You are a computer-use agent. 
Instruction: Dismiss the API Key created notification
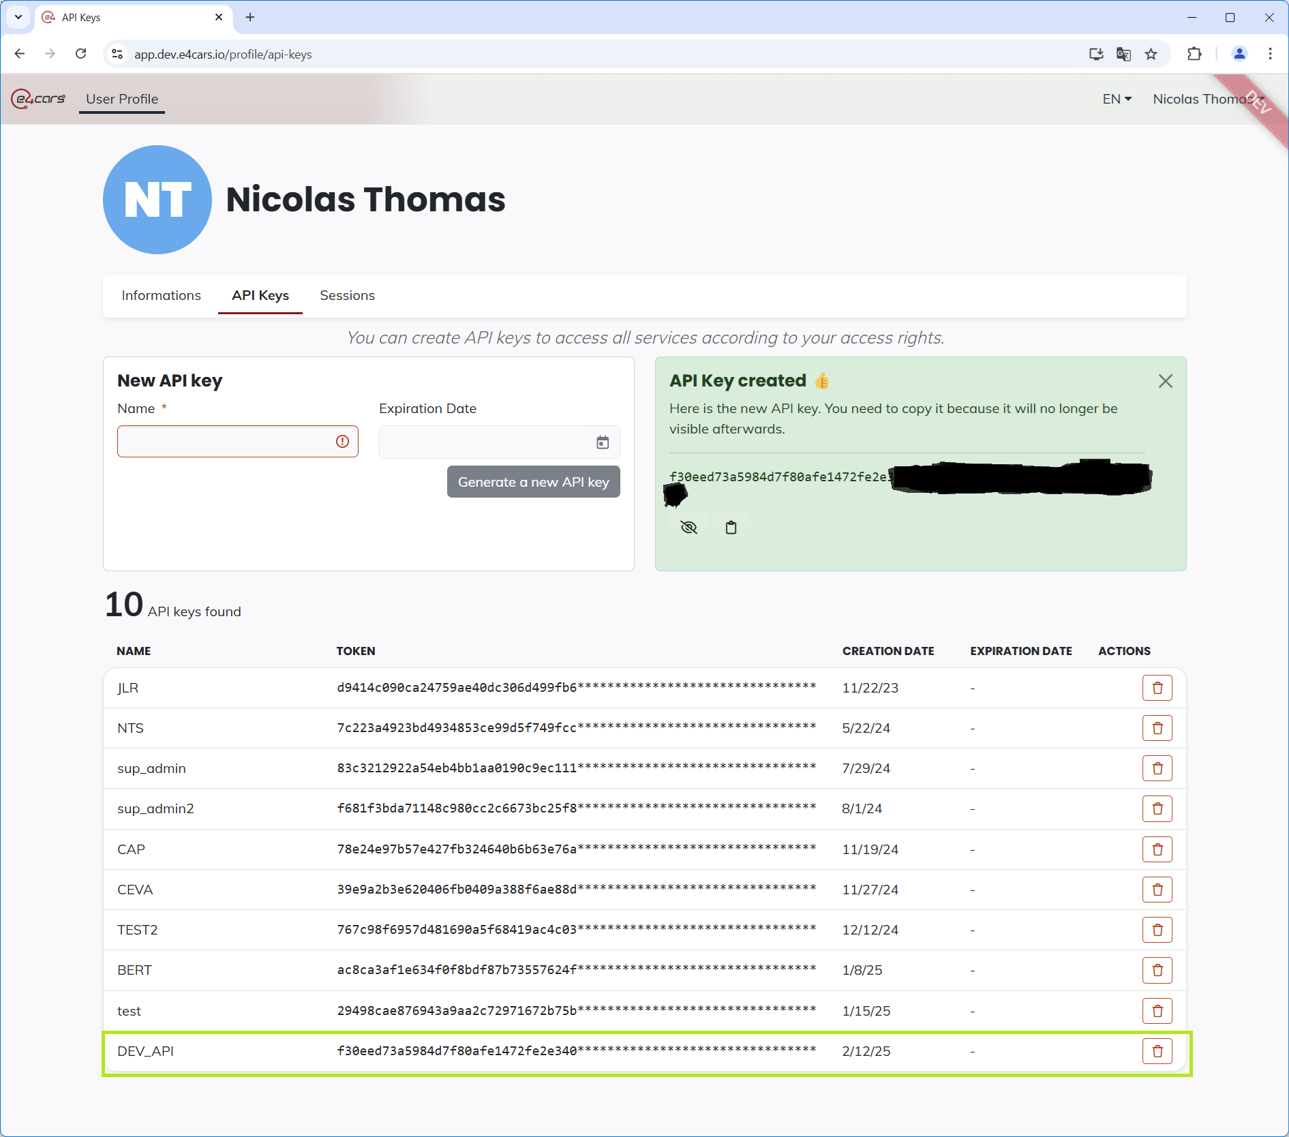[1165, 381]
